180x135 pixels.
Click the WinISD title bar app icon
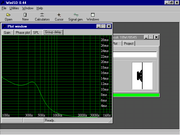(x=3, y=3)
